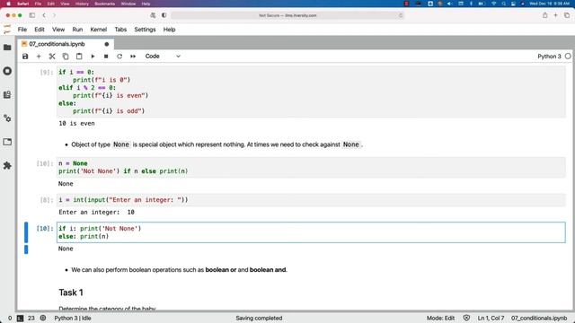Open the Settings menu
The image size is (575, 323).
pos(145,30)
